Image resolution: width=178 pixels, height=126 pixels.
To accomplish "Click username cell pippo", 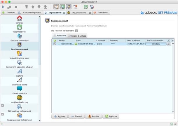I will (102, 44).
